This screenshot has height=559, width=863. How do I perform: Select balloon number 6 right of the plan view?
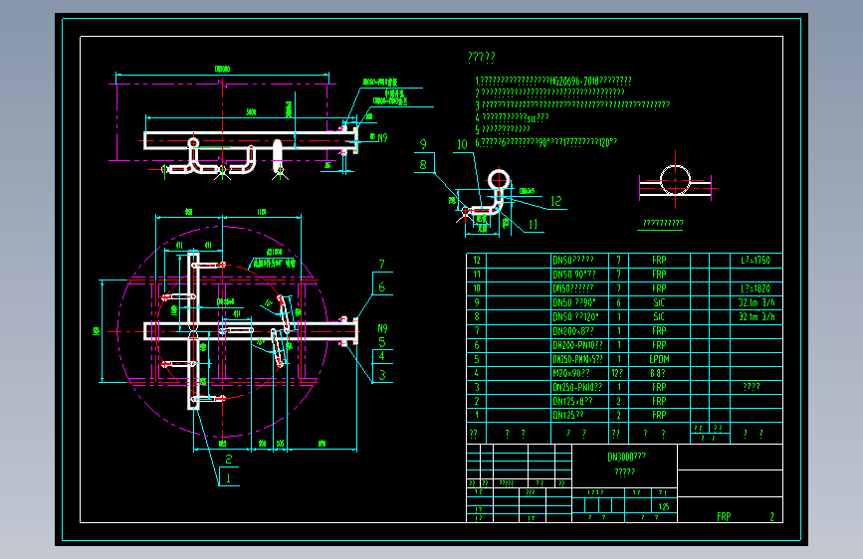tap(382, 286)
